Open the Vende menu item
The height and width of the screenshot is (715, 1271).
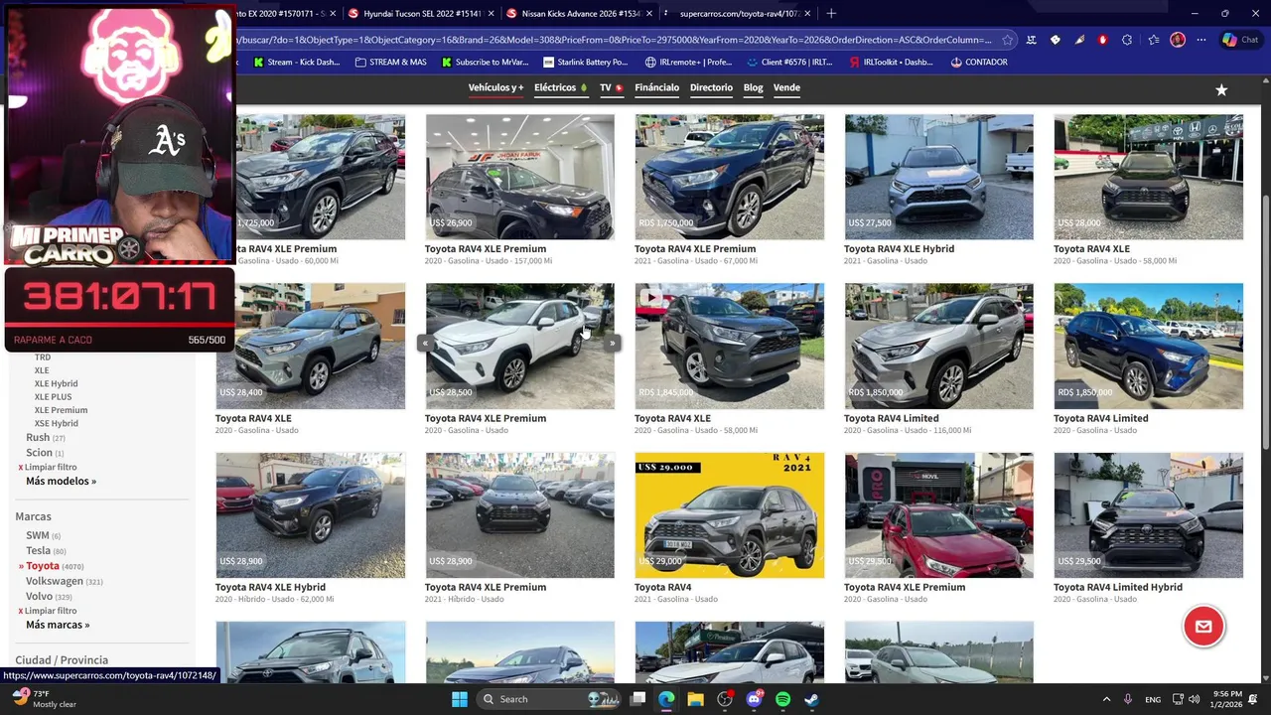tap(786, 87)
